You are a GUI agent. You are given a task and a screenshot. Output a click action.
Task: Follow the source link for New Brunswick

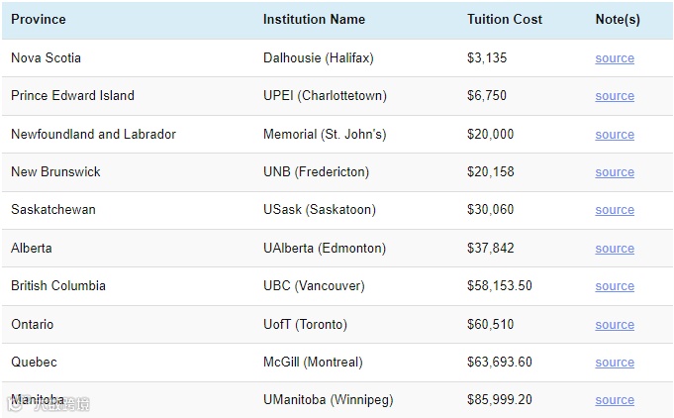point(615,172)
